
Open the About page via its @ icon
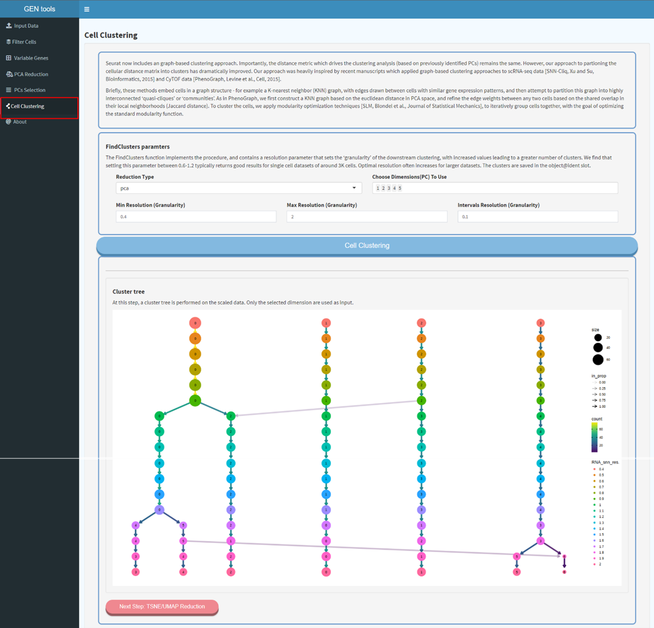click(8, 121)
